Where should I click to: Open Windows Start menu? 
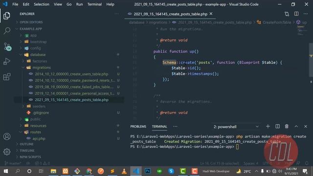point(6,171)
